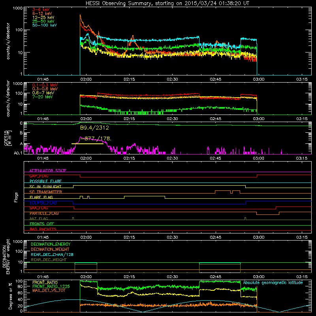Click the 'A0.1' level label on GOES panel
The image size is (316, 316).
[x=18, y=153]
